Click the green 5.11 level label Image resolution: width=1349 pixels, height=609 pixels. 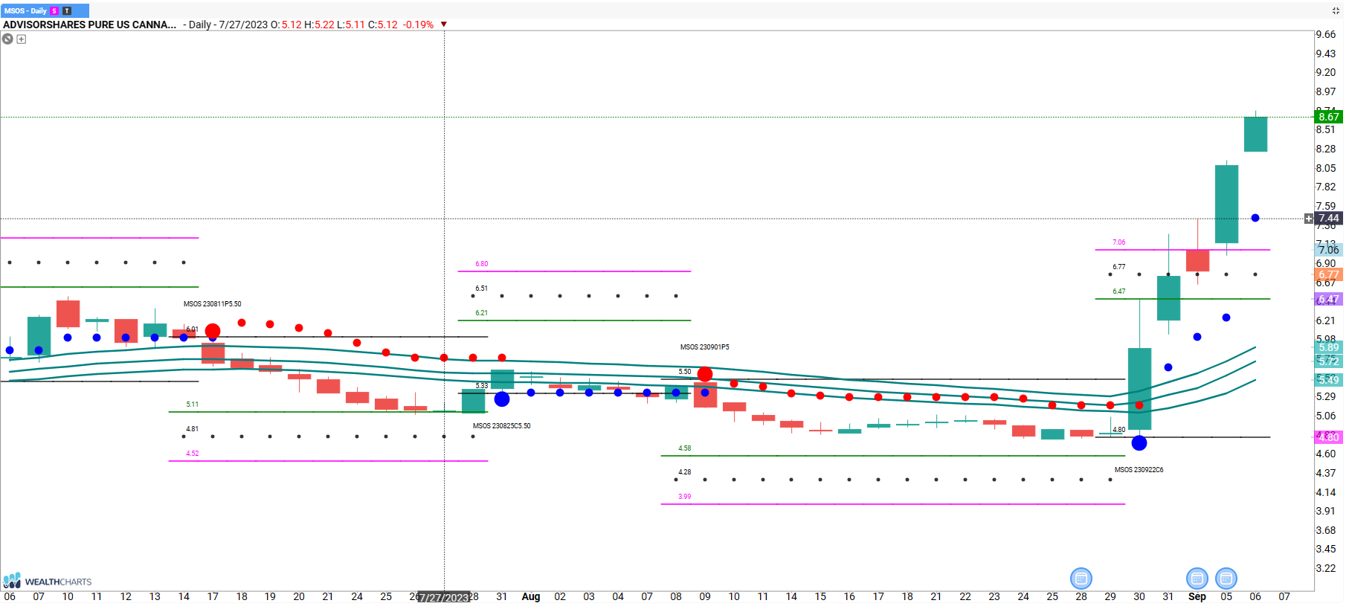coord(193,405)
